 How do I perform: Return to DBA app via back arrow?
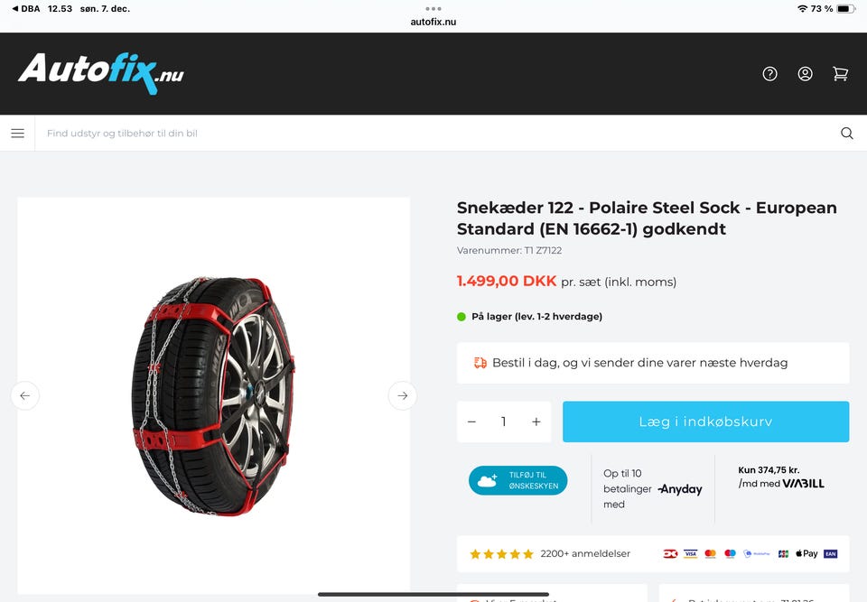(25, 8)
